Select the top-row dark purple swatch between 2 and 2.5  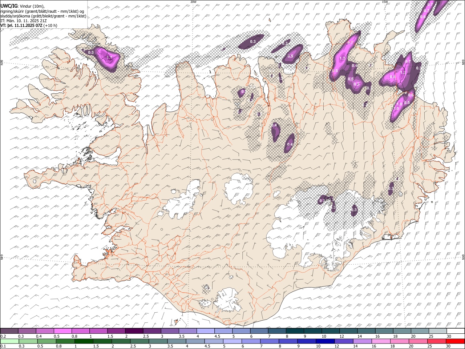click(x=134, y=331)
